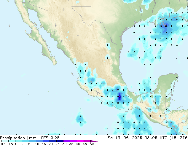Image resolution: width=188 pixels, height=145 pixels.
Task: Click the 10–15 mm legend swatch
Action: click(x=39, y=141)
